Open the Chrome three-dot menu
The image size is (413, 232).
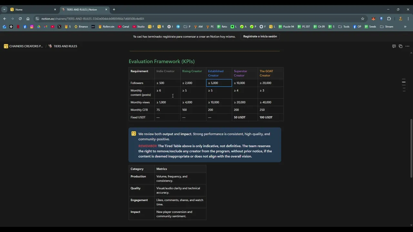pos(408,19)
